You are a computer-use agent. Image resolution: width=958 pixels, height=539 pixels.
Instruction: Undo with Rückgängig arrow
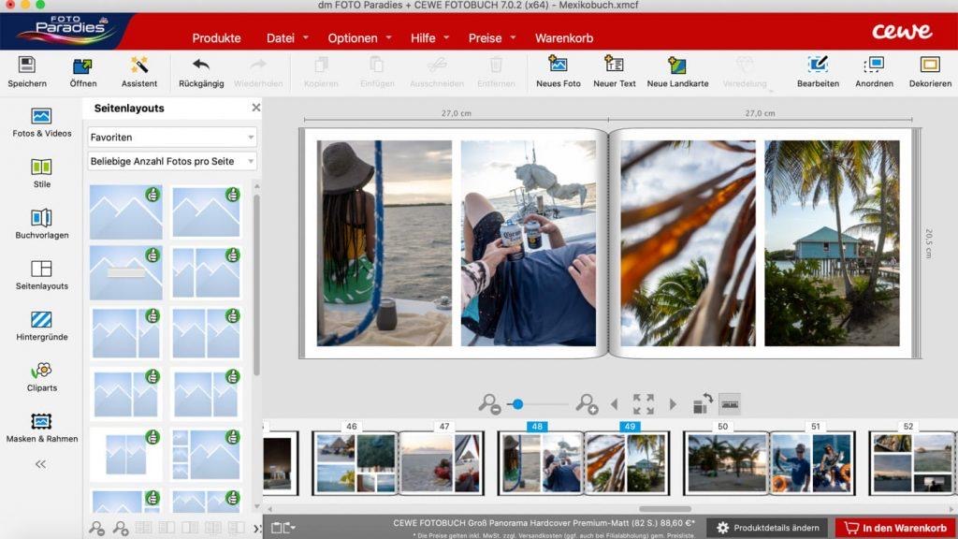(201, 71)
